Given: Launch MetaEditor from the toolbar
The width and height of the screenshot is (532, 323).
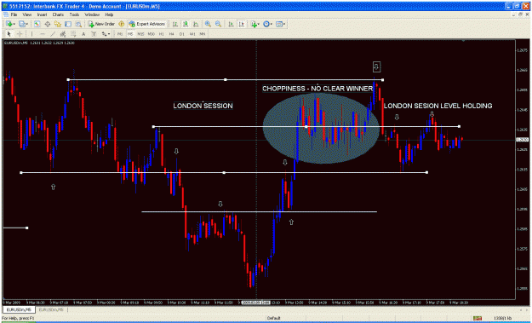Looking at the screenshot, I should click(121, 24).
